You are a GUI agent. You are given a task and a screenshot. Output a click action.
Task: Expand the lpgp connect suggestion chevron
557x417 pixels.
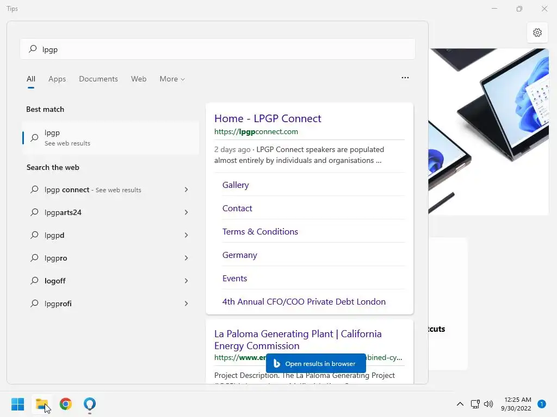[x=186, y=189]
